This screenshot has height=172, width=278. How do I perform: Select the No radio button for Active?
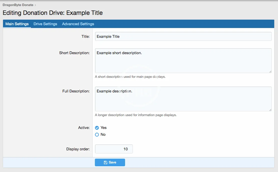click(x=97, y=135)
